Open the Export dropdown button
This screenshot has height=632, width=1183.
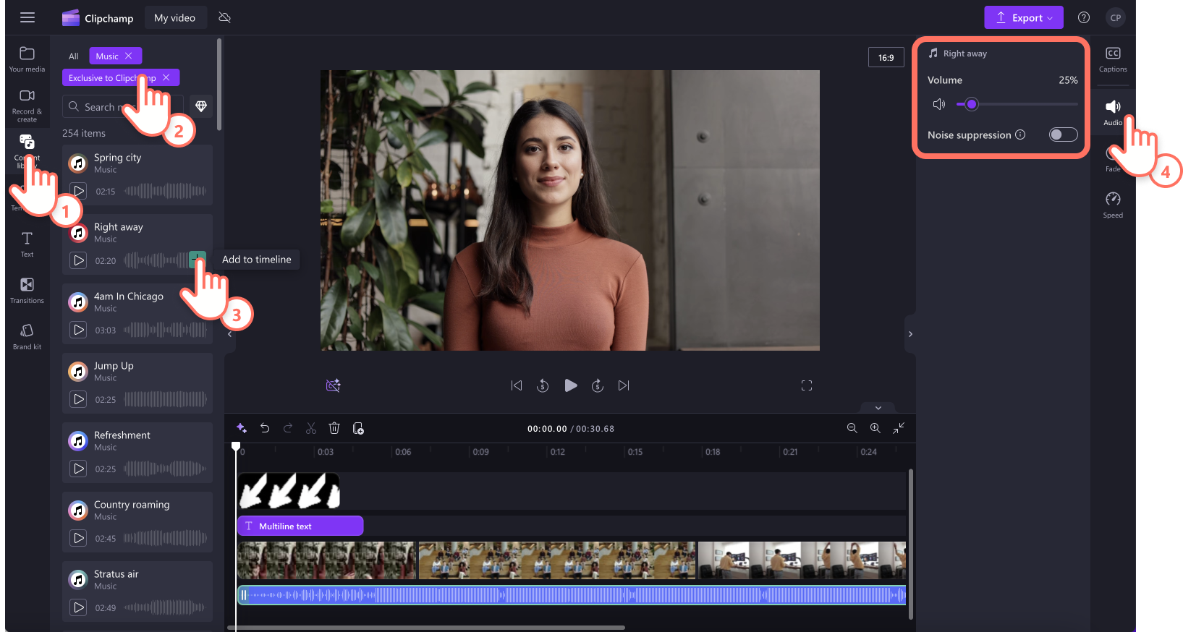(x=1024, y=17)
